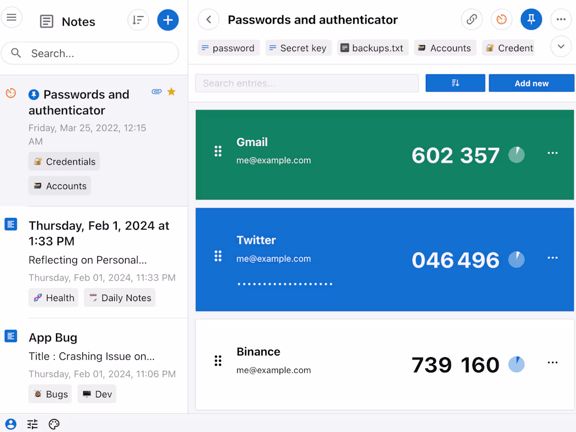
Task: Grab the drag handle on the Gmail entry
Action: tap(218, 151)
